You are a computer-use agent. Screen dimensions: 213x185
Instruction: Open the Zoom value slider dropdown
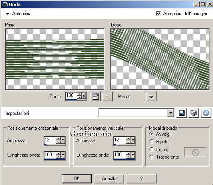pyautogui.click(x=84, y=96)
